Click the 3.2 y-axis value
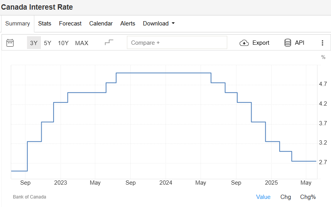This screenshot has width=331, height=207. click(323, 143)
